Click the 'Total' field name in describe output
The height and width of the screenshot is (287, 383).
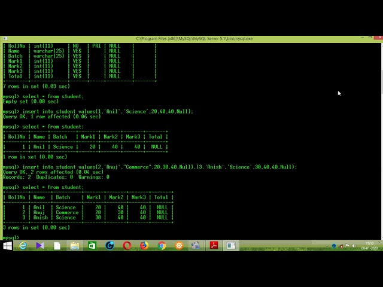coord(15,76)
